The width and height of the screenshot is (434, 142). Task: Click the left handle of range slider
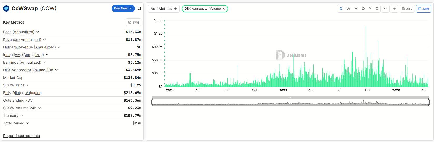152,102
